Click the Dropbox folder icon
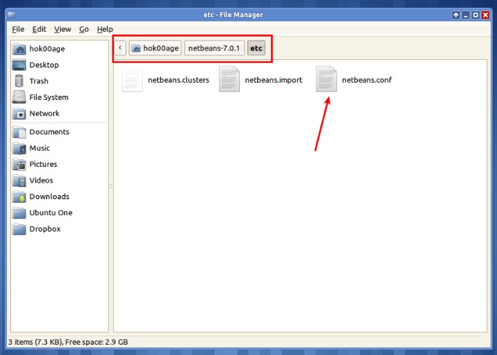 click(19, 229)
